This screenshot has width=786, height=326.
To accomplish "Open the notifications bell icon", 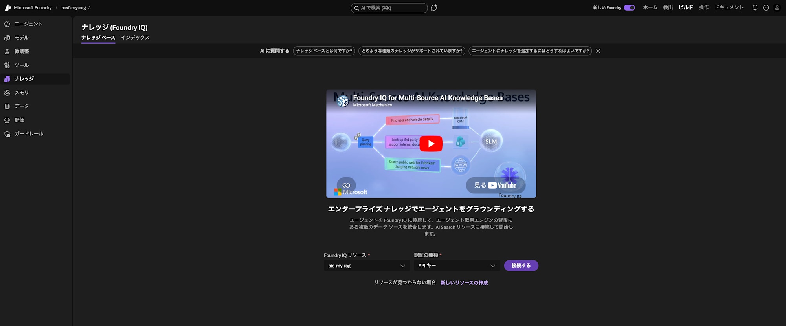I will (755, 8).
